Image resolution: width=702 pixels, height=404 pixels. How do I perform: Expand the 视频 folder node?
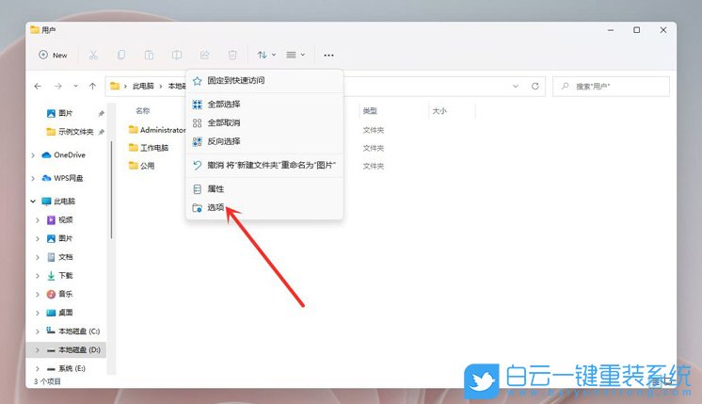point(38,220)
